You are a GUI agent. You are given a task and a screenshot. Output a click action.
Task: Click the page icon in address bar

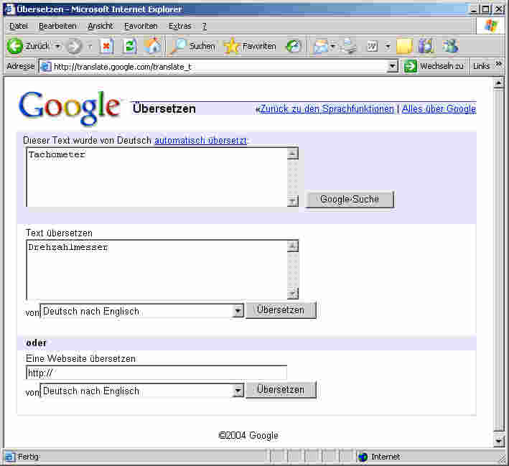[x=45, y=67]
